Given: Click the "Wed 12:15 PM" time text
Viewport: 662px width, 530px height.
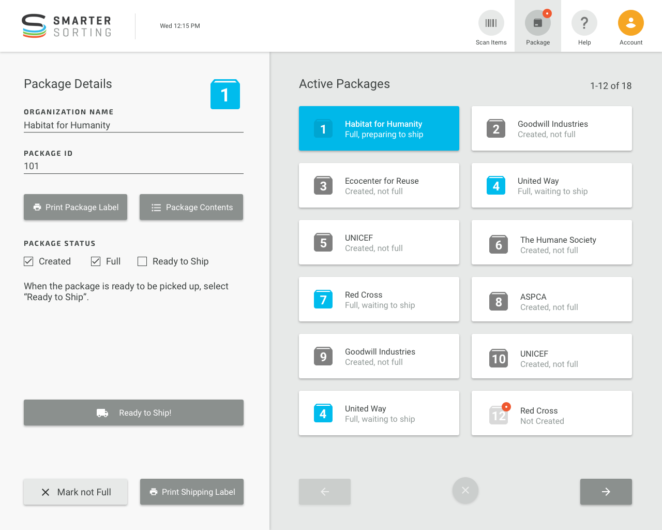Looking at the screenshot, I should click(x=180, y=26).
